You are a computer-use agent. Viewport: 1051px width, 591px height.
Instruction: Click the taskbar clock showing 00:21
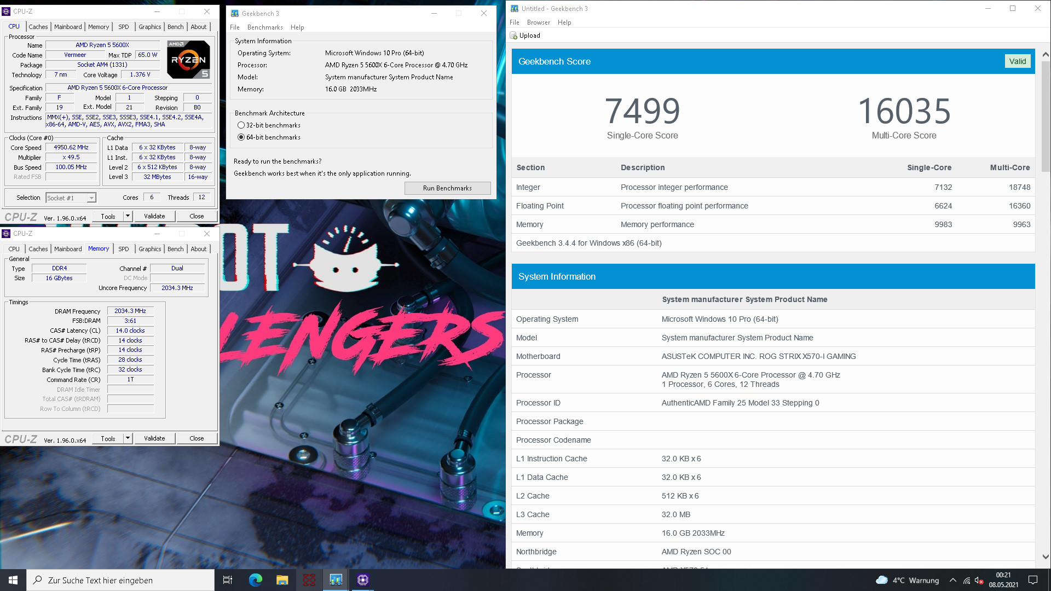click(x=1003, y=580)
